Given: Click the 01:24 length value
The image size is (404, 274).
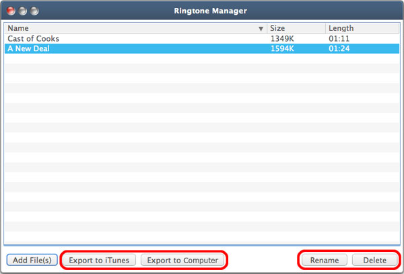Looking at the screenshot, I should click(339, 49).
